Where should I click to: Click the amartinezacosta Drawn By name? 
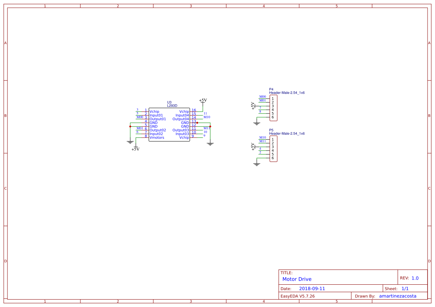pos(397,296)
